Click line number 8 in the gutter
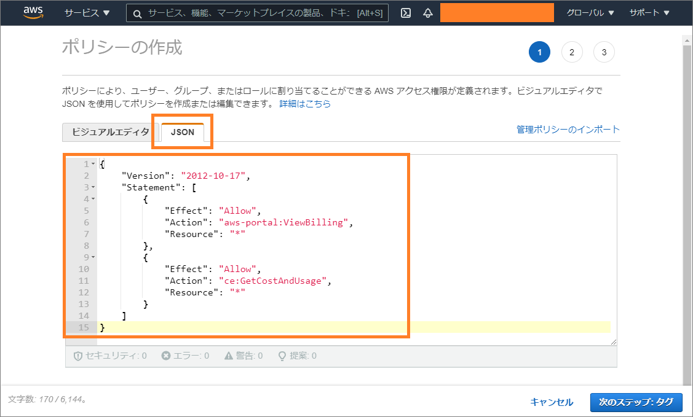 click(86, 246)
